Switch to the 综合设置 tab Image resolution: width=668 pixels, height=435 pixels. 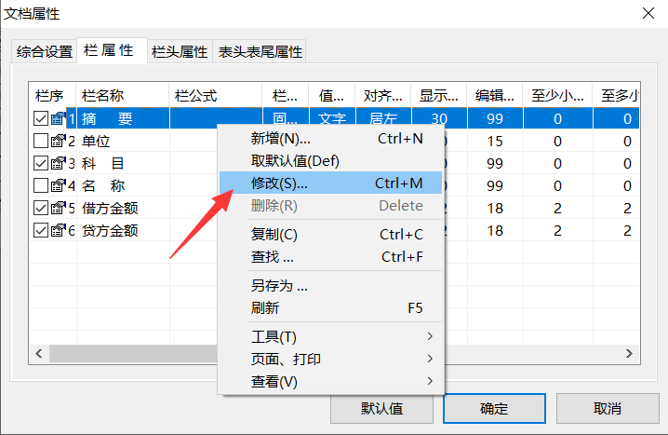click(45, 52)
